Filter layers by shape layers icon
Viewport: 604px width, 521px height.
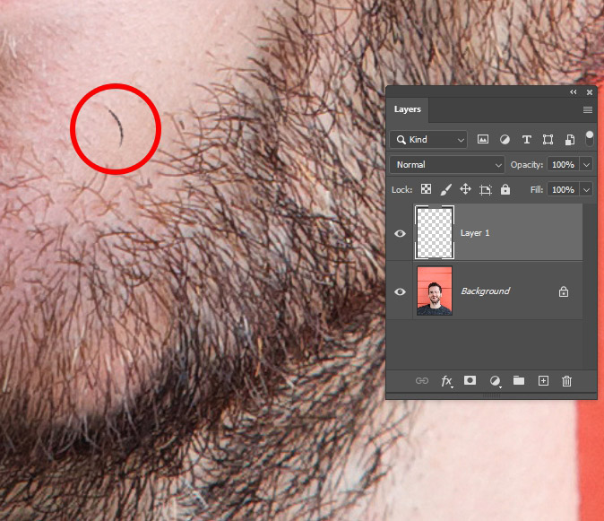point(548,140)
